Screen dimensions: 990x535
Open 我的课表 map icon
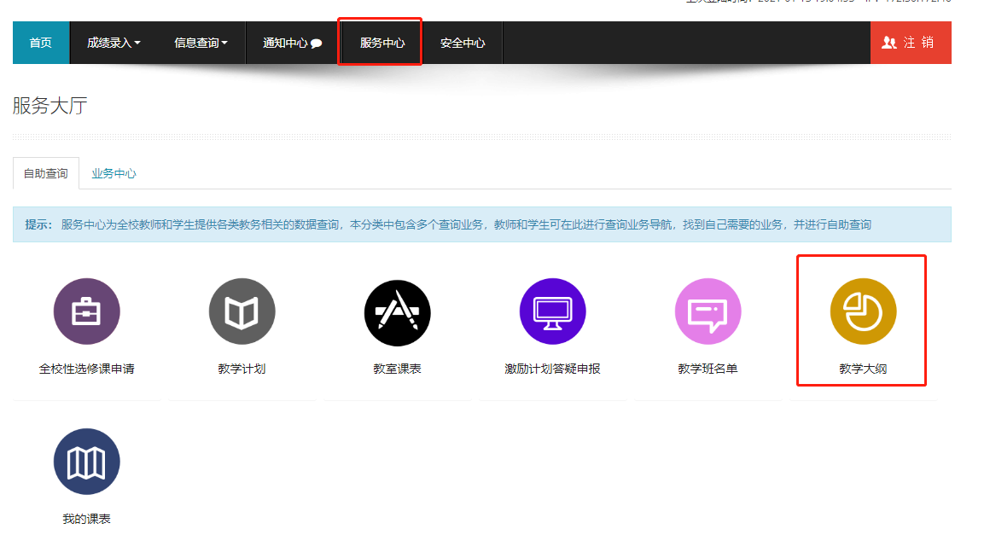86,462
